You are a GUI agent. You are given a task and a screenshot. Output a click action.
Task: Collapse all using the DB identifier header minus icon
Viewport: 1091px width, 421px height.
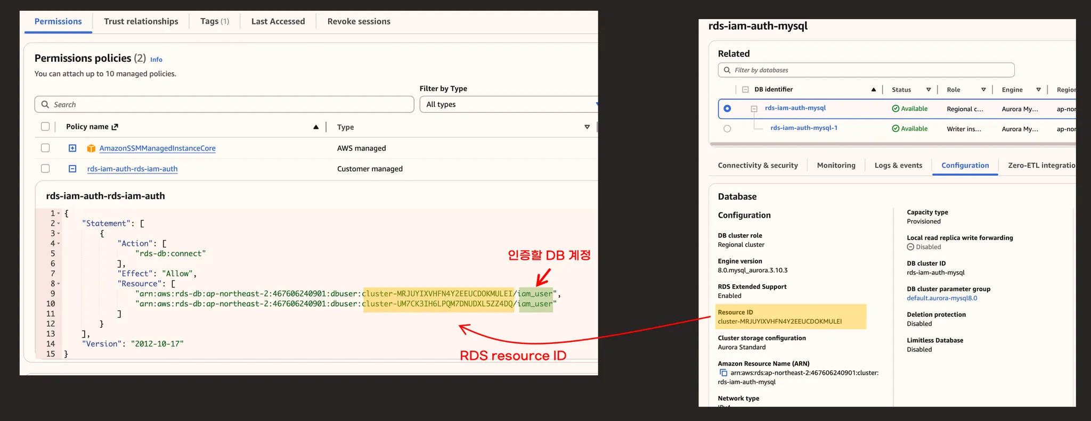(x=745, y=89)
